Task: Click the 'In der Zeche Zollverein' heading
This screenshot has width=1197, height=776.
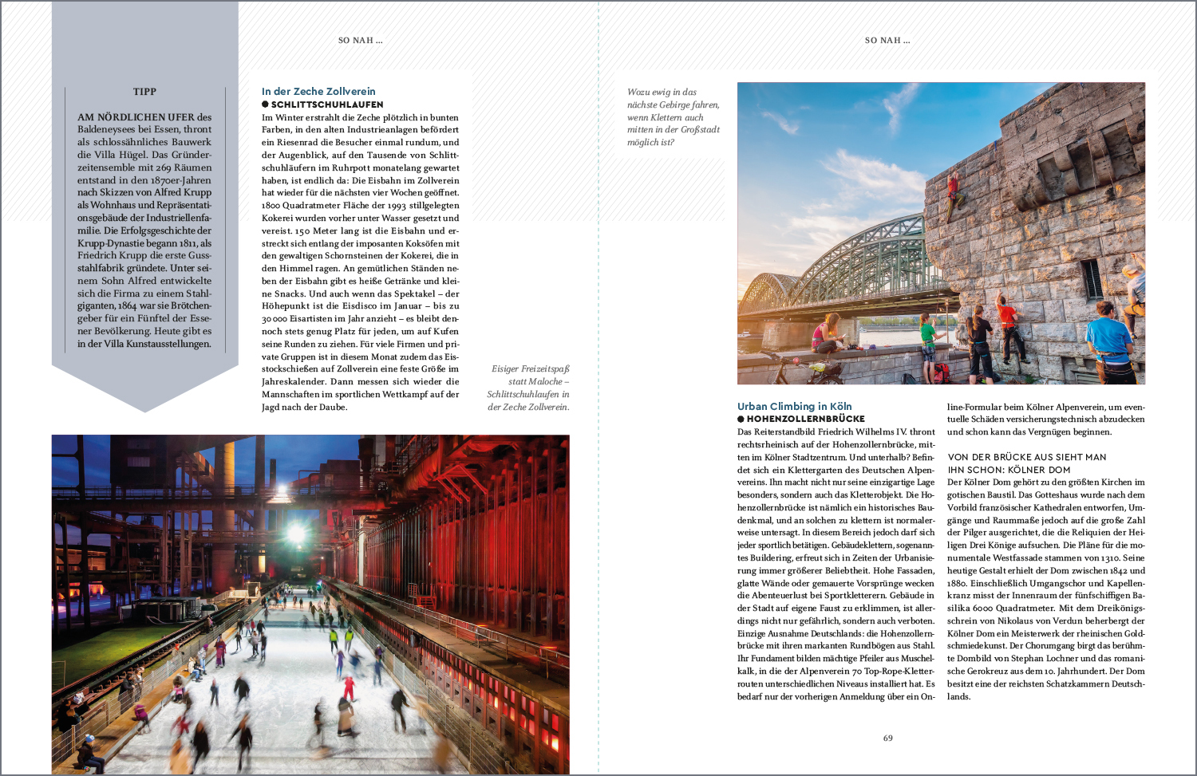Action: [x=318, y=92]
